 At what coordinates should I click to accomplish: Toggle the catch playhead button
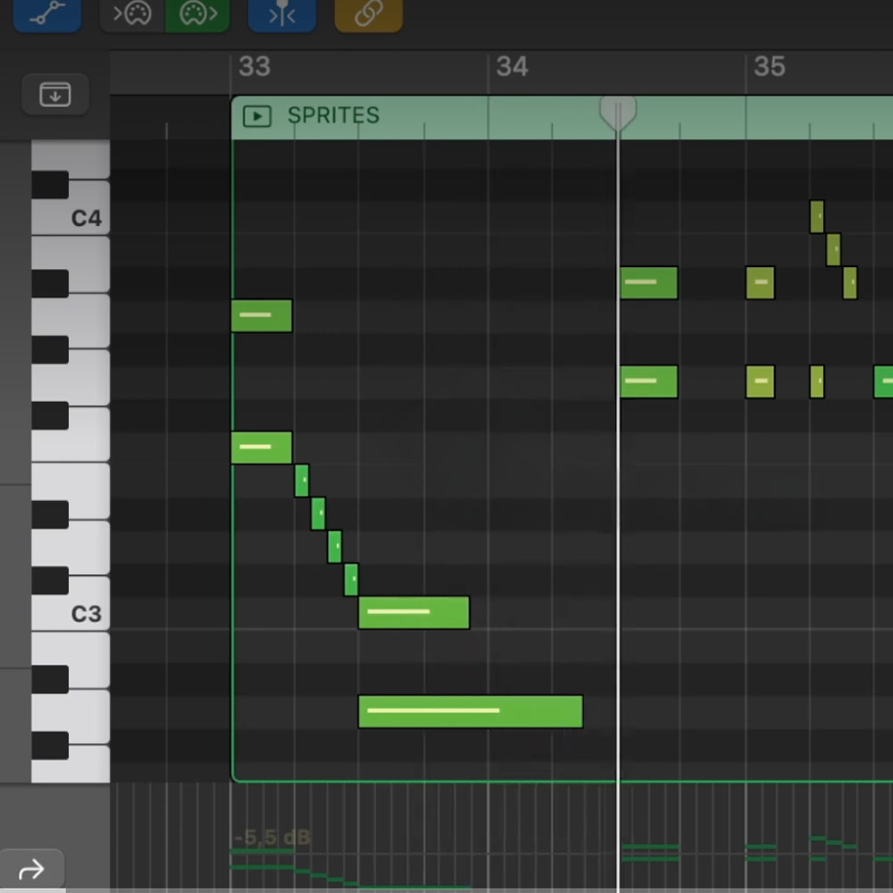(x=282, y=13)
